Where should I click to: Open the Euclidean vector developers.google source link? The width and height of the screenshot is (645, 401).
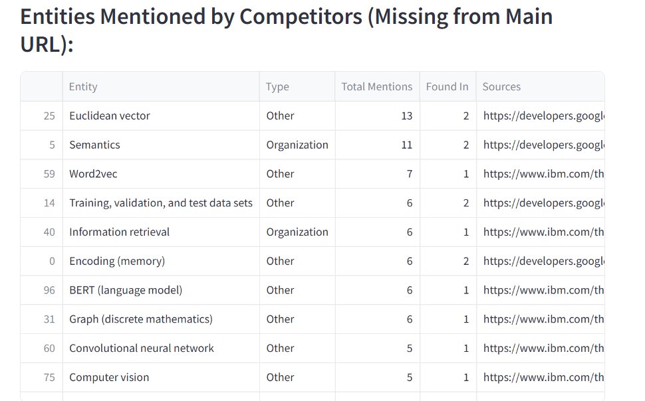tap(543, 116)
